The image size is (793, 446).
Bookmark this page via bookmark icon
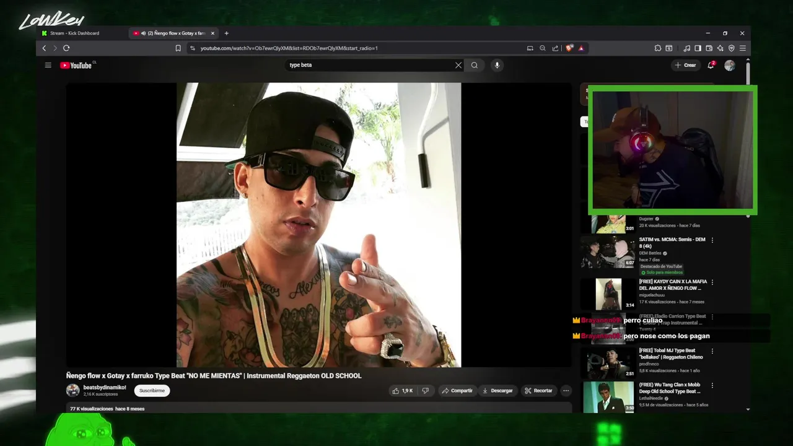[178, 48]
